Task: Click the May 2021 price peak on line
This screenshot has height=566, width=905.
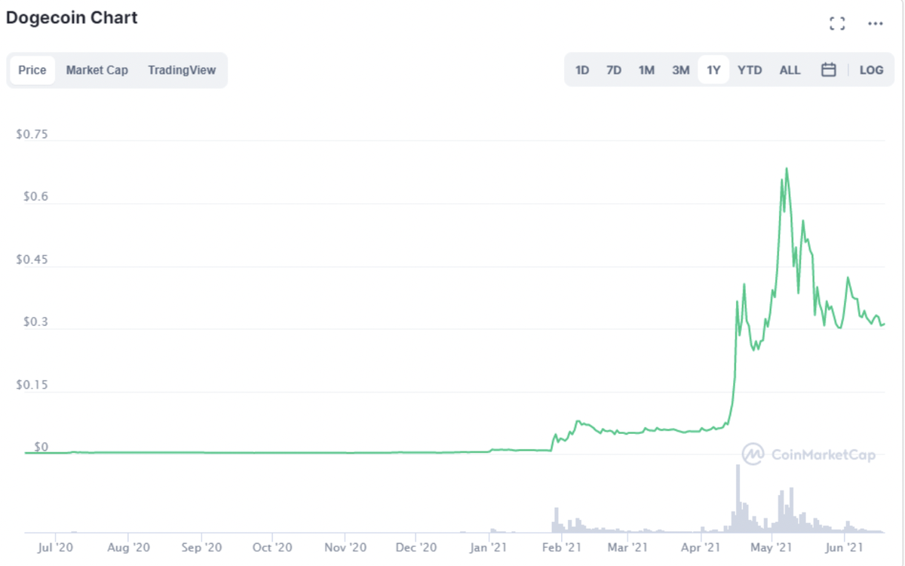Action: [787, 169]
